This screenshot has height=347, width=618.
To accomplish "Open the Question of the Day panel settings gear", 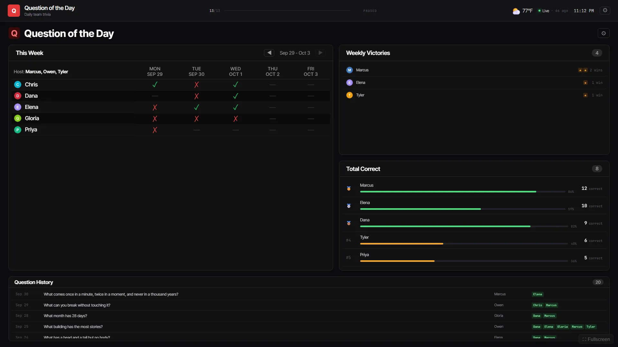I will [604, 33].
